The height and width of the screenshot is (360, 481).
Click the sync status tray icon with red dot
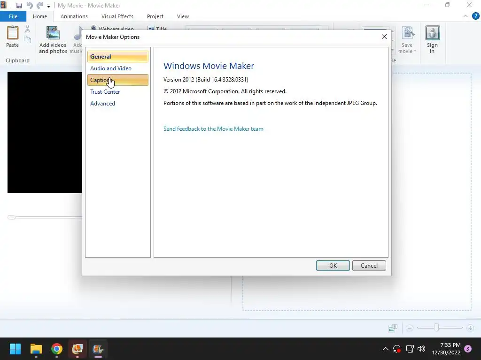[x=397, y=349]
